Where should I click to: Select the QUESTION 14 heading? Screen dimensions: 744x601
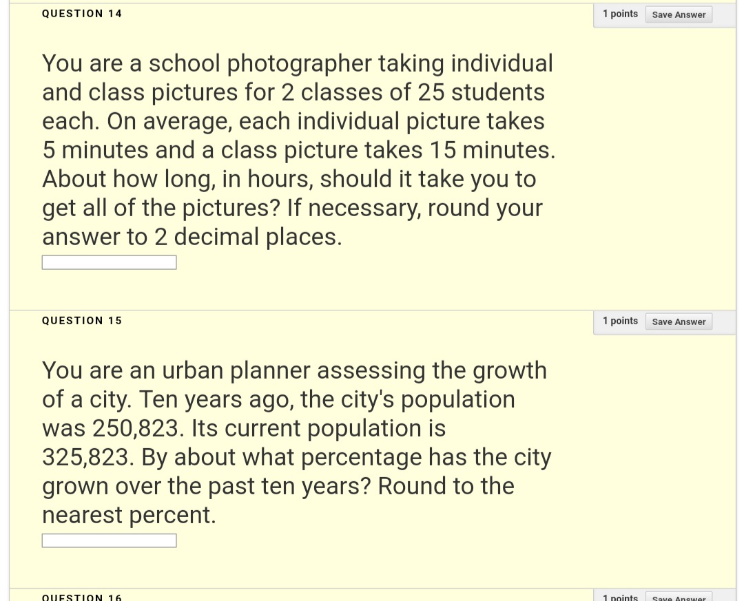coord(81,13)
